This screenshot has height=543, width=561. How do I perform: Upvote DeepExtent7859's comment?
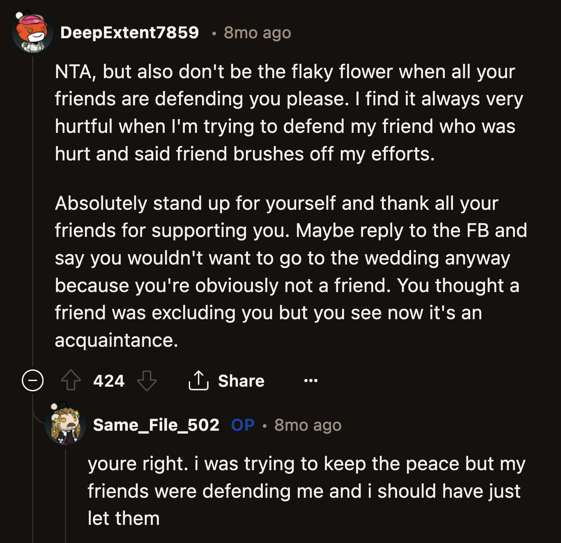click(72, 381)
